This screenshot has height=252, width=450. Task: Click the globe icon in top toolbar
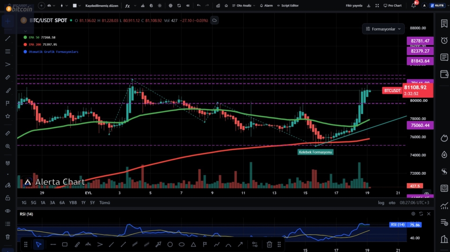[171, 5]
